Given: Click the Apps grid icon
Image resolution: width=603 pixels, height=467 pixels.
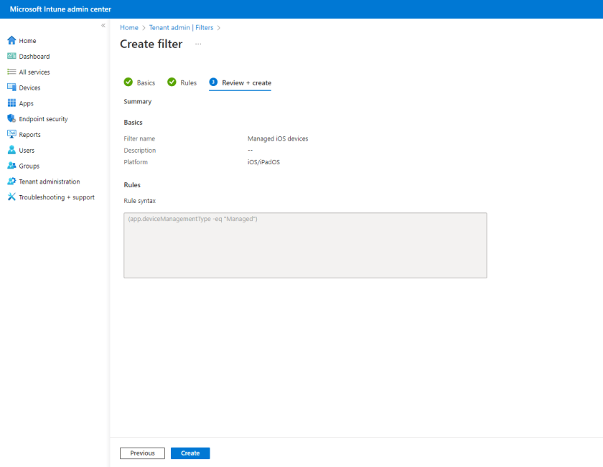Looking at the screenshot, I should [x=11, y=103].
